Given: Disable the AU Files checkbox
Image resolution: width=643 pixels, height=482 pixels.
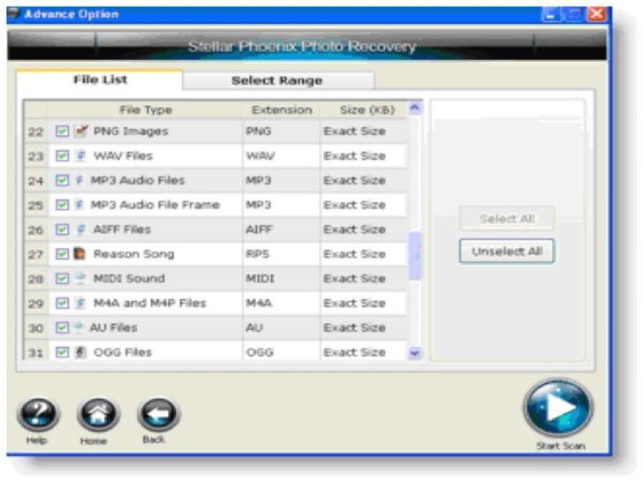Looking at the screenshot, I should 62,328.
